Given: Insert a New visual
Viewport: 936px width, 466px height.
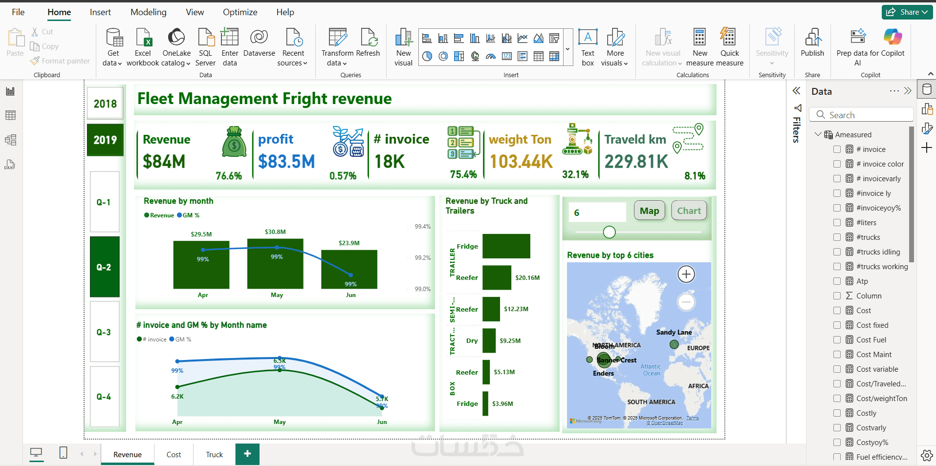Looking at the screenshot, I should tap(404, 47).
